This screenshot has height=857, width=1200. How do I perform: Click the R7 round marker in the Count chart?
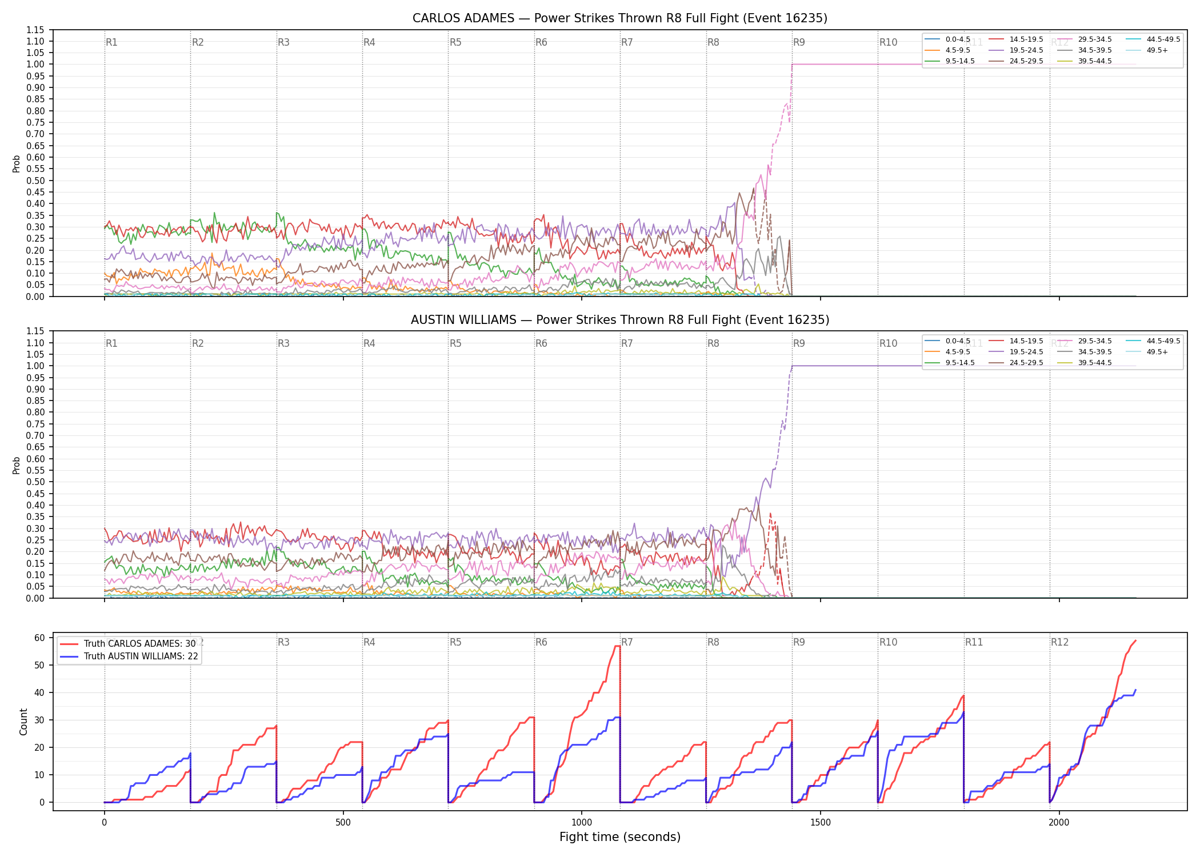click(627, 642)
